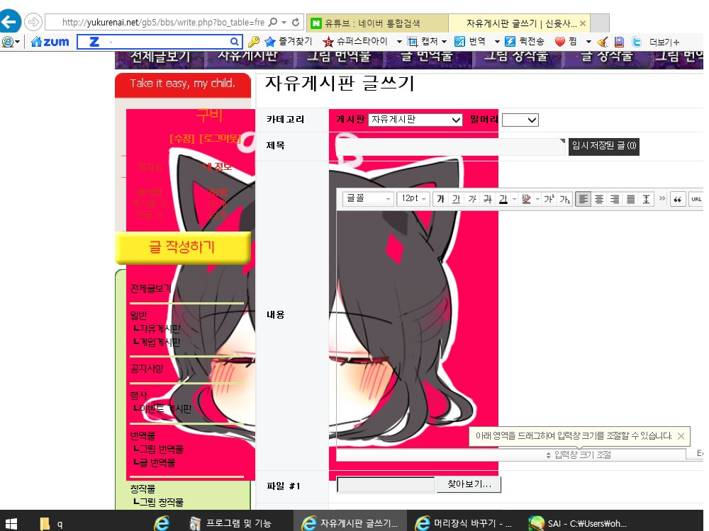Open the 12pt font size dropdown
Viewport: 709px width, 531px height.
click(413, 199)
